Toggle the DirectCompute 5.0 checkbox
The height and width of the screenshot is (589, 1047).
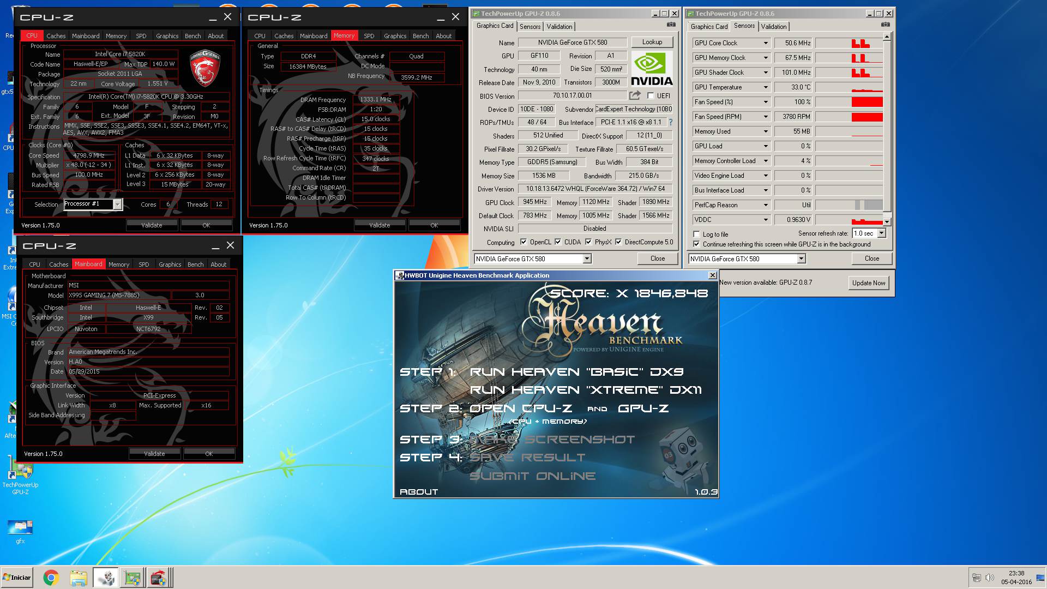pos(618,242)
